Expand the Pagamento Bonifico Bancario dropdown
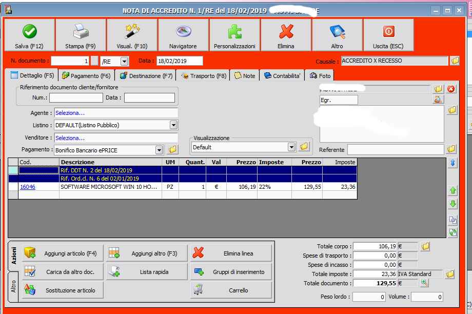 click(x=159, y=150)
